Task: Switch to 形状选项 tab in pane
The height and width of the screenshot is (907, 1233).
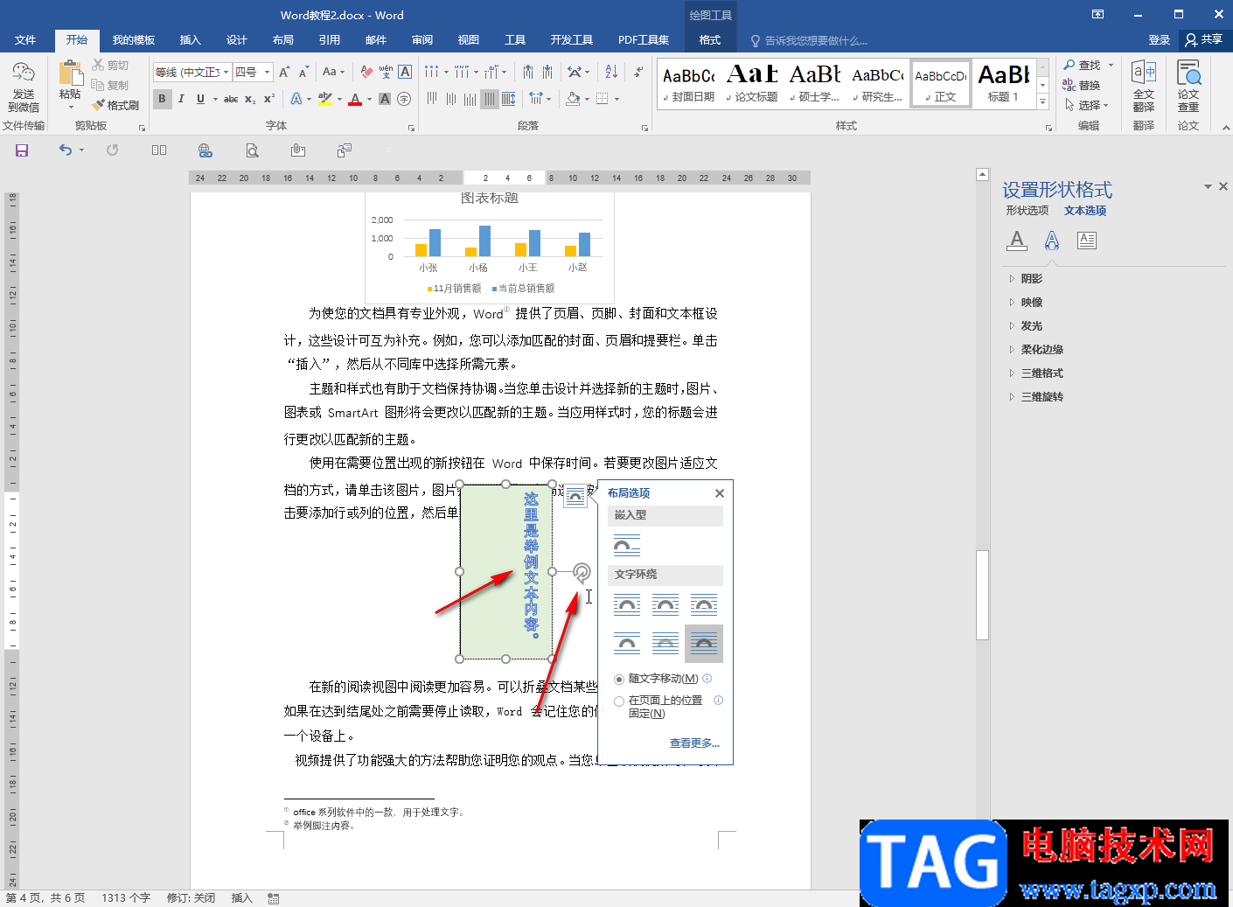Action: 1027,211
